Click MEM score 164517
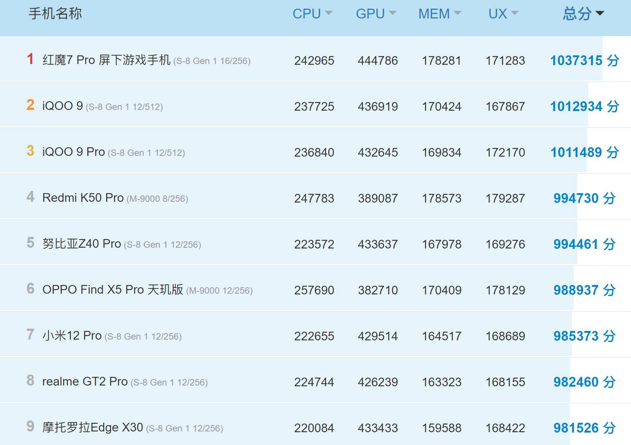 tap(441, 336)
